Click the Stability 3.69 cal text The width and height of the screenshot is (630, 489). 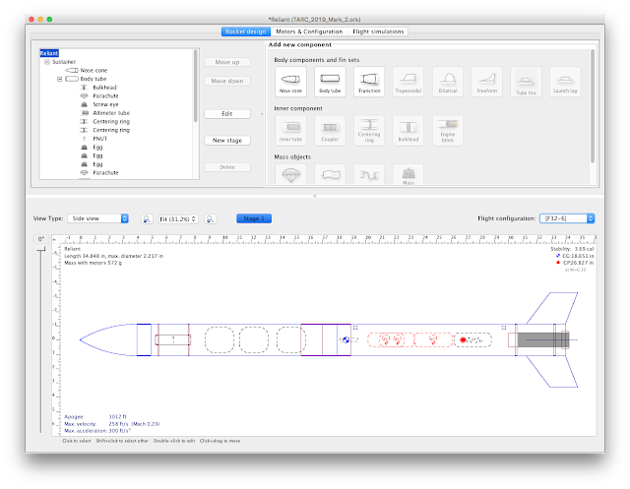click(572, 249)
